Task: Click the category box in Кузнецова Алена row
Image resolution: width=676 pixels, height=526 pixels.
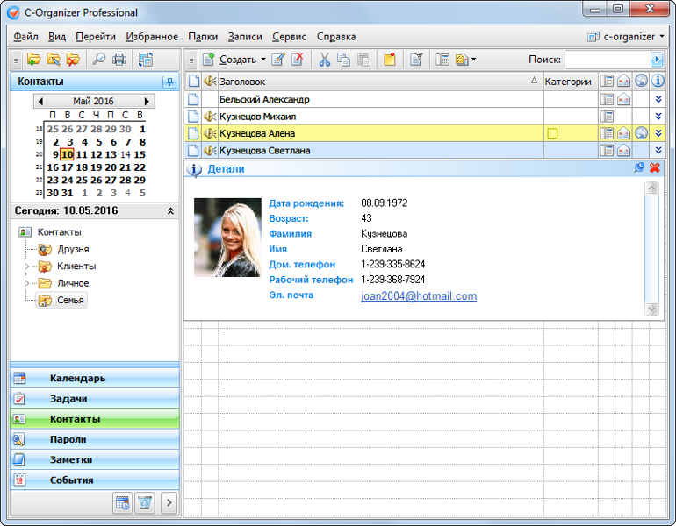Action: click(x=552, y=133)
